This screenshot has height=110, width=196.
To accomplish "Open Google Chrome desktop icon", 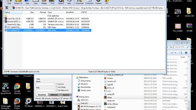I will click(x=17, y=89).
